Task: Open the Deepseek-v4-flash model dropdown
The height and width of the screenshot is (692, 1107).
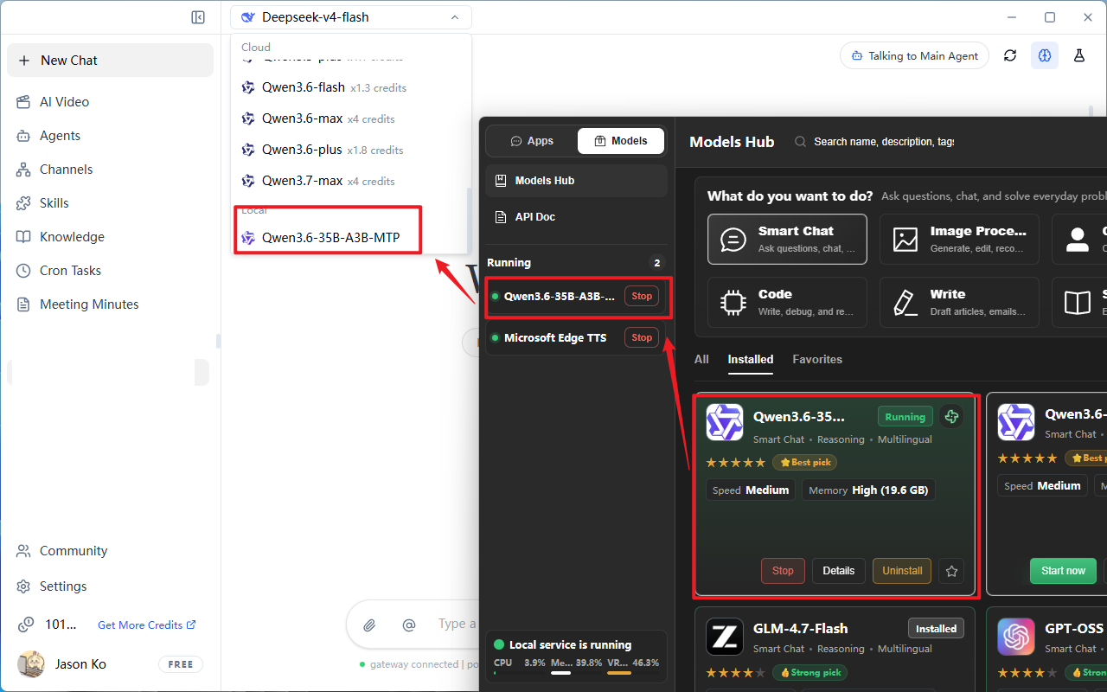Action: (x=351, y=17)
